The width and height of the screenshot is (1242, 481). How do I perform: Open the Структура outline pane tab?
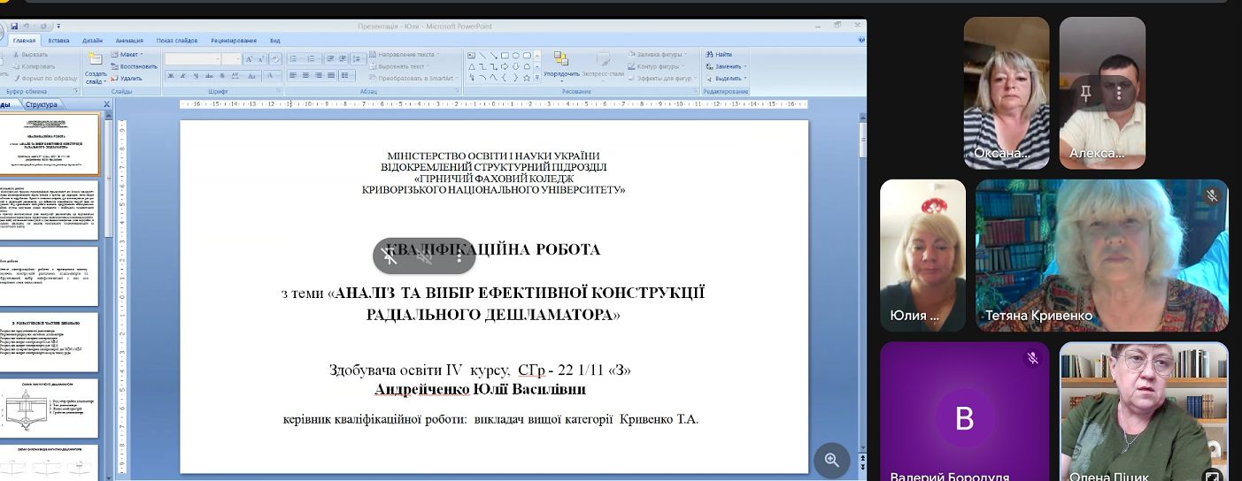click(x=42, y=104)
